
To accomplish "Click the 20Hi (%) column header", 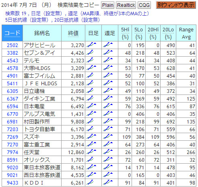I will click(x=153, y=33).
